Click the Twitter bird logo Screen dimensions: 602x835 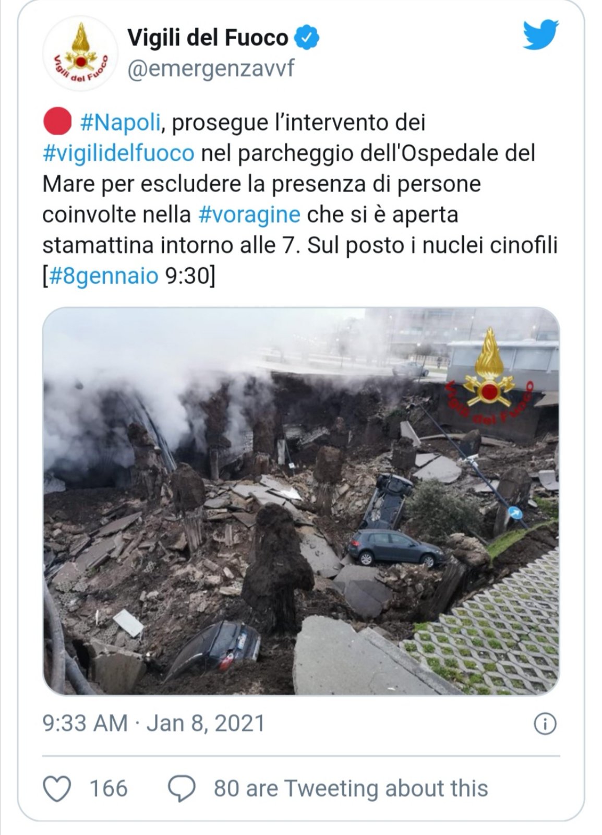(541, 34)
